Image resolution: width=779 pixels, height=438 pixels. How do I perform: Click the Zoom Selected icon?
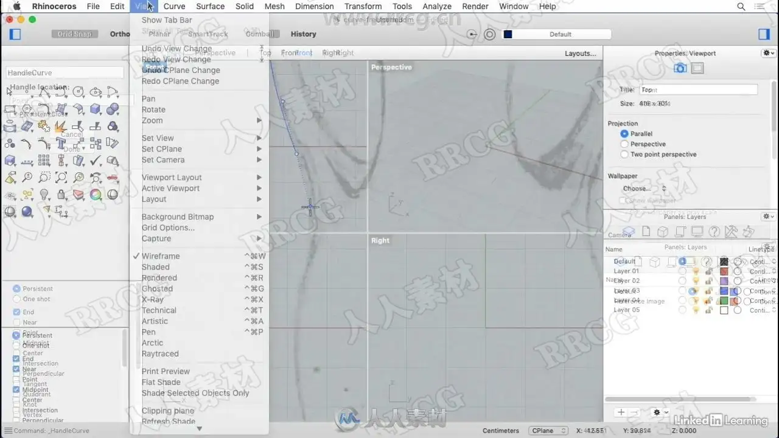coord(79,178)
